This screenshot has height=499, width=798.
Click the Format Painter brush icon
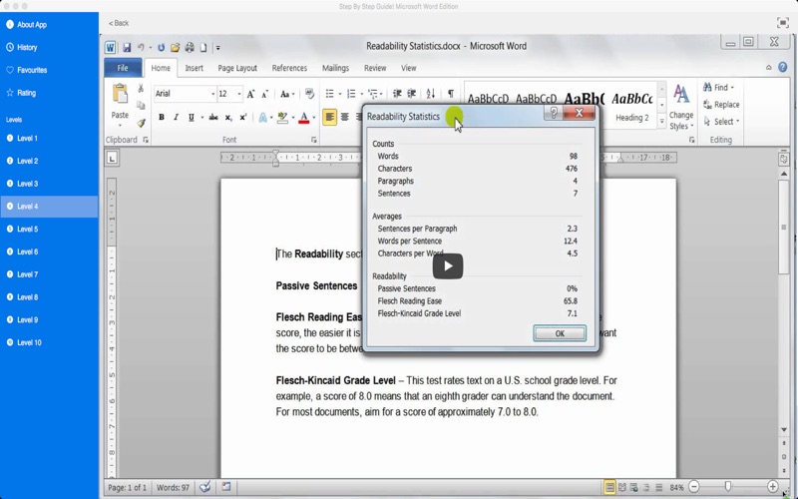pyautogui.click(x=141, y=123)
